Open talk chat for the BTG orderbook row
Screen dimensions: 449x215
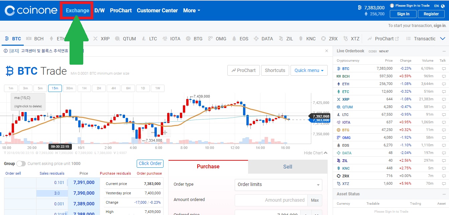point(444,130)
